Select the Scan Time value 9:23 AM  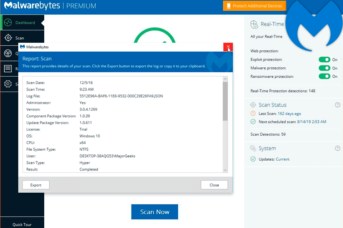tap(86, 89)
